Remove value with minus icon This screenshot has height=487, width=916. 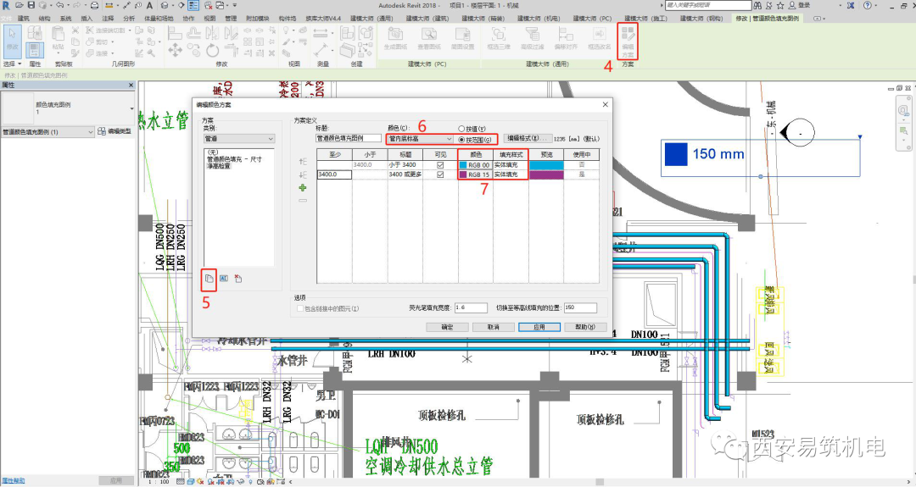coord(303,201)
